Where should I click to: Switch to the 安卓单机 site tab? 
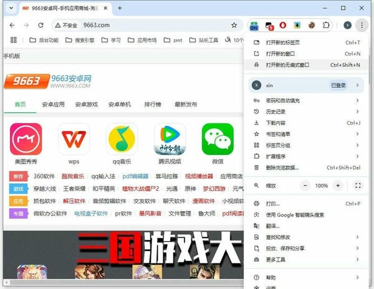pos(120,105)
